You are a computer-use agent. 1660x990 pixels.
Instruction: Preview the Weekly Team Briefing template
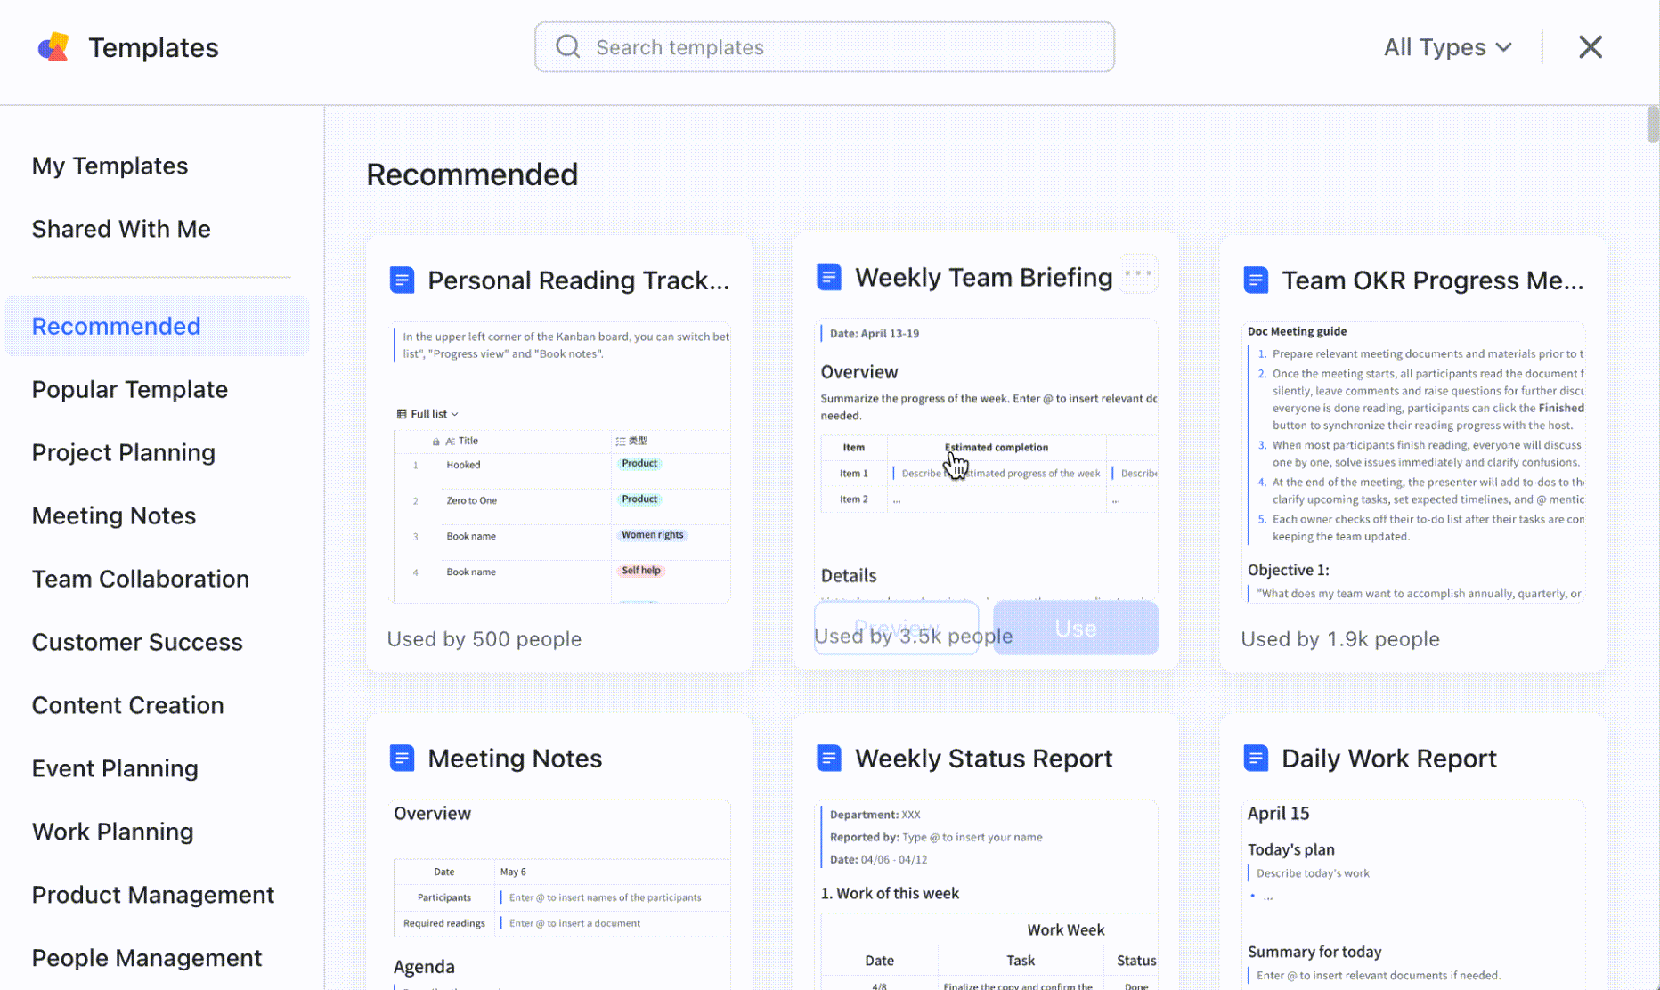896,628
